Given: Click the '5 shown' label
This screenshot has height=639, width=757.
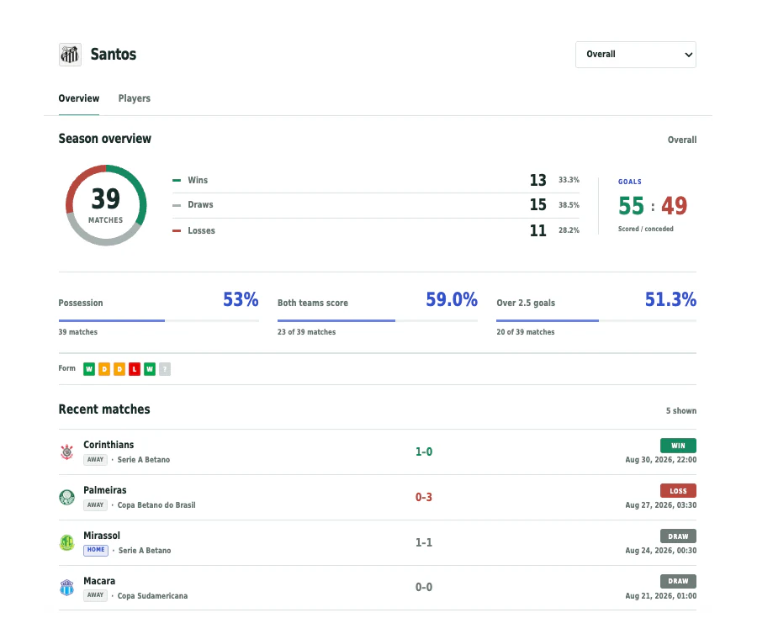Looking at the screenshot, I should pyautogui.click(x=681, y=410).
